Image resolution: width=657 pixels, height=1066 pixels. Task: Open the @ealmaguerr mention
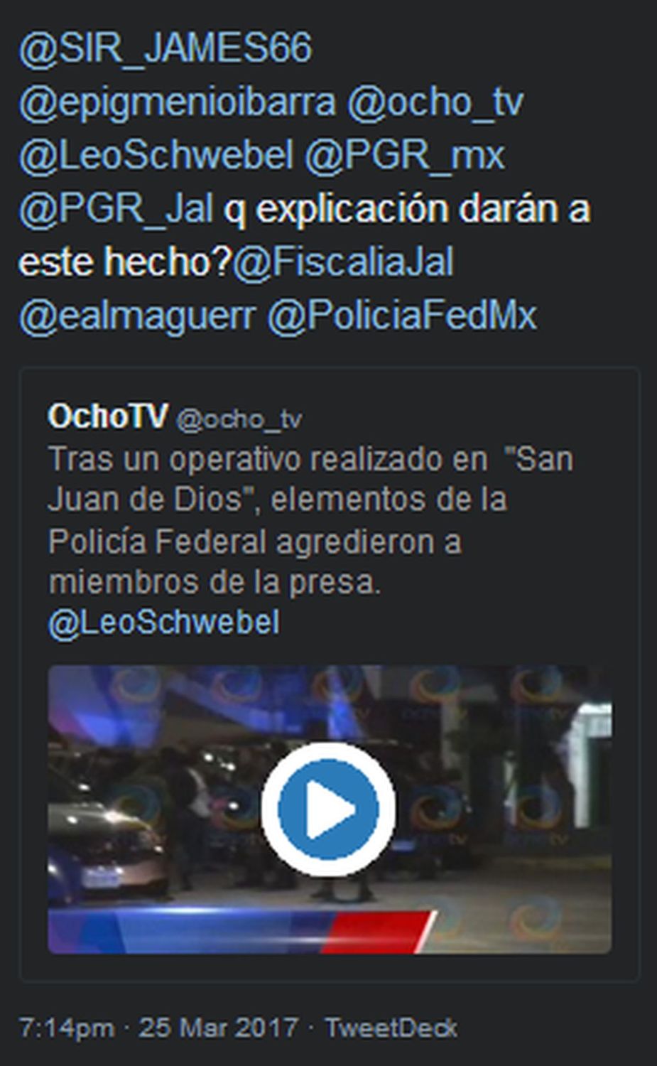(x=136, y=316)
